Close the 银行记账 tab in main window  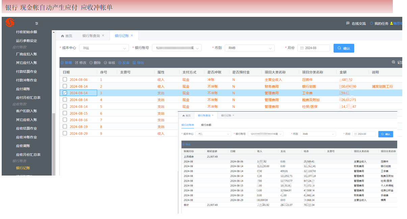(132, 35)
